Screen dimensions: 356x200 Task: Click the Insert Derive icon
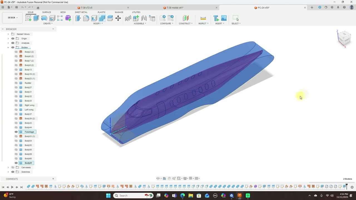coord(216,18)
